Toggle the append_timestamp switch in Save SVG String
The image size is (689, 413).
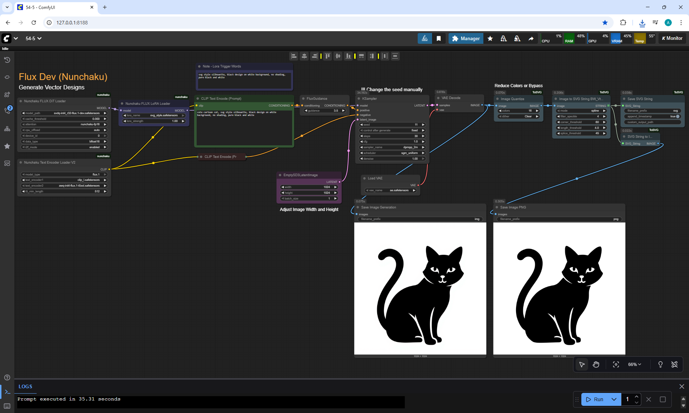point(677,116)
